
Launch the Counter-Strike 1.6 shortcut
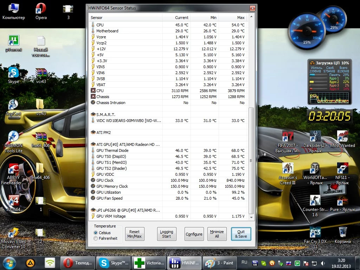[315, 206]
